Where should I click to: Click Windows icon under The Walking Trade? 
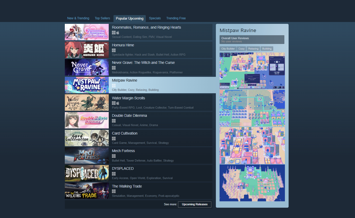(114, 191)
